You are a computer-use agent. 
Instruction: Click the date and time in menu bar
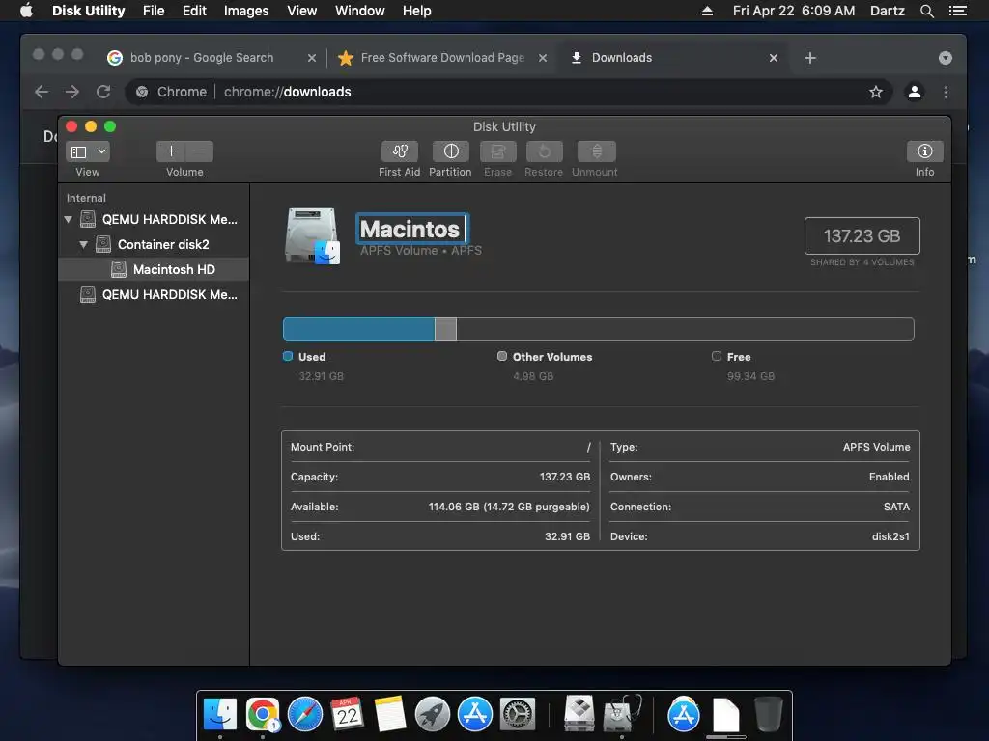[794, 11]
